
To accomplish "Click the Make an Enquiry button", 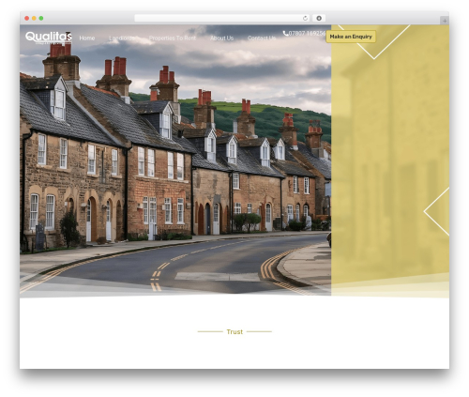I will (351, 37).
